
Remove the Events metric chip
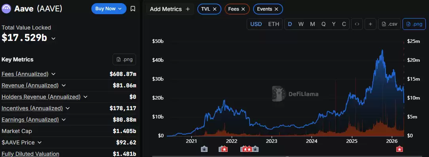point(276,9)
